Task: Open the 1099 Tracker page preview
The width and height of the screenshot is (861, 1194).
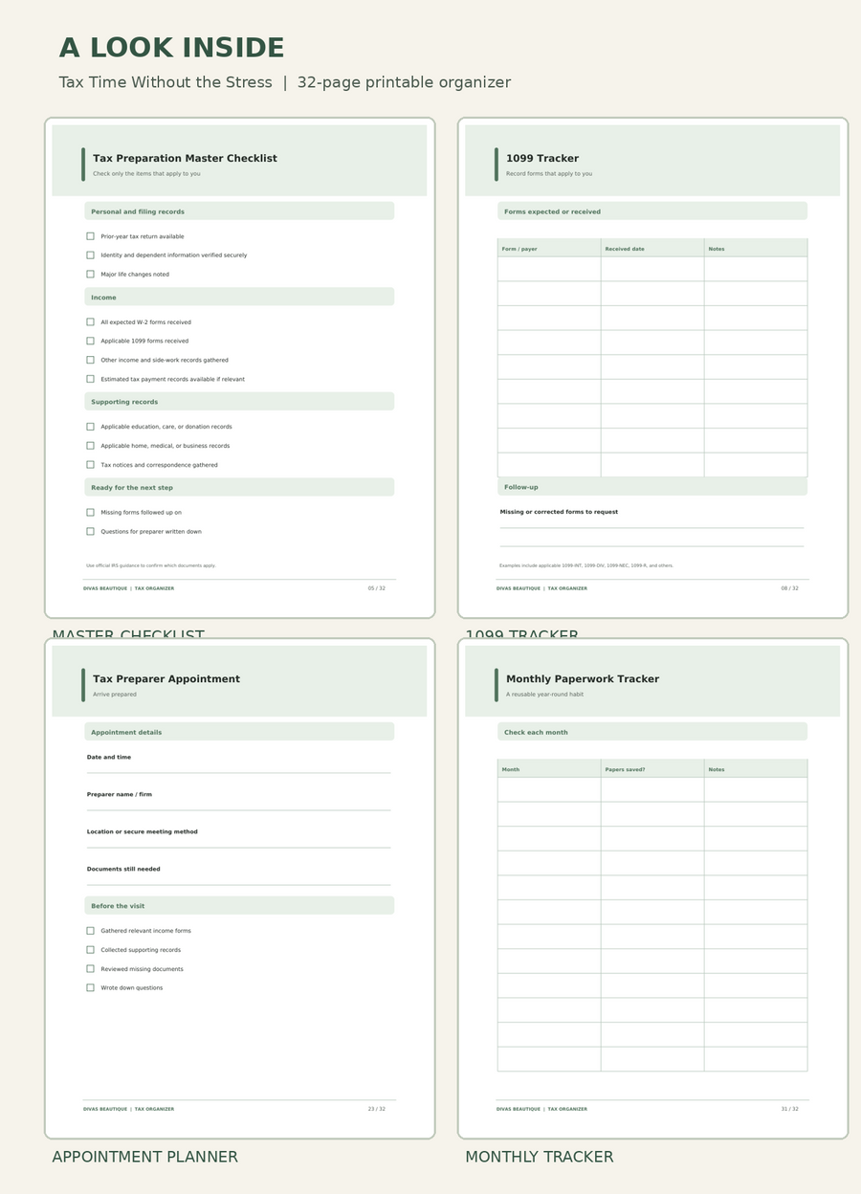Action: coord(652,368)
